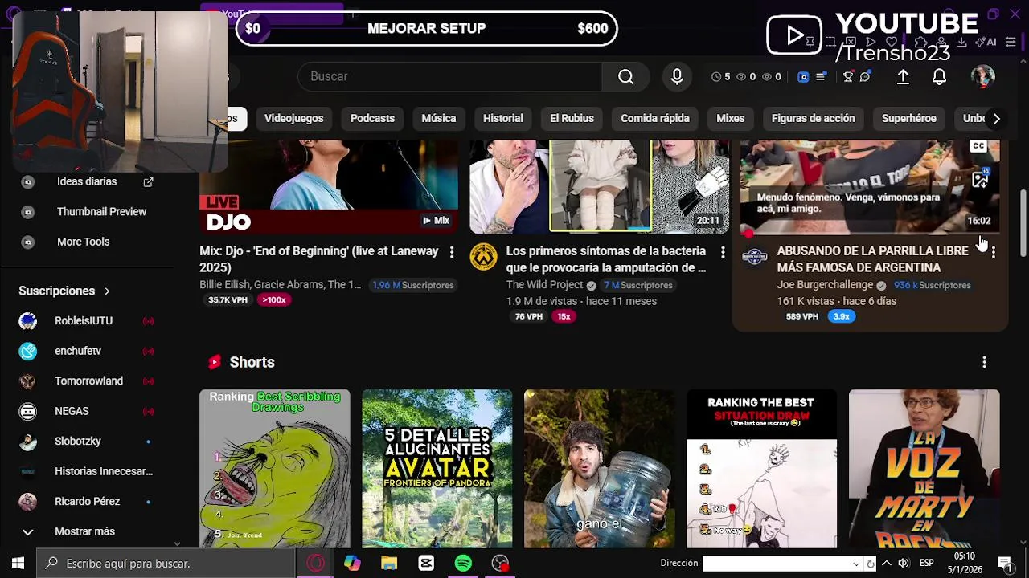1029x578 pixels.
Task: Select the Videojuegos category chip
Action: [293, 118]
